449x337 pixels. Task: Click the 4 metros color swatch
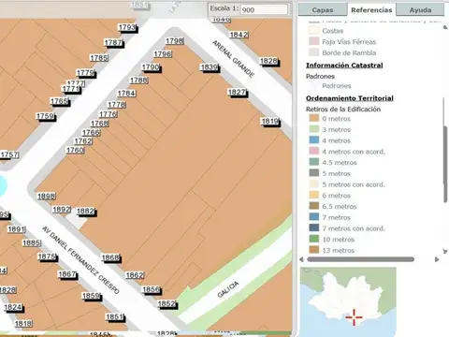[314, 140]
